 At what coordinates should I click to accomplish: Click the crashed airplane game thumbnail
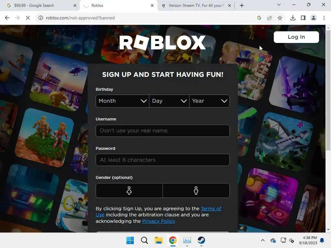[x=284, y=141]
